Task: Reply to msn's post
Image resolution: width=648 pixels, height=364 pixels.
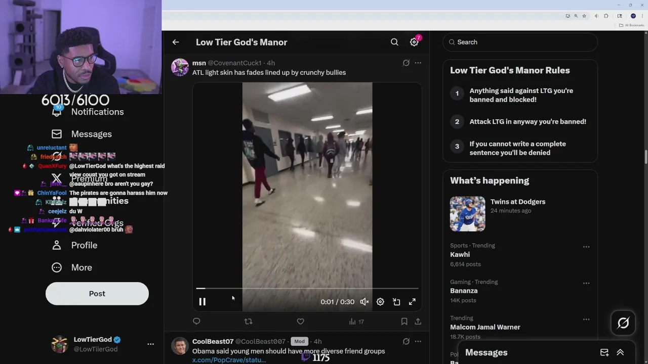Action: 196,321
